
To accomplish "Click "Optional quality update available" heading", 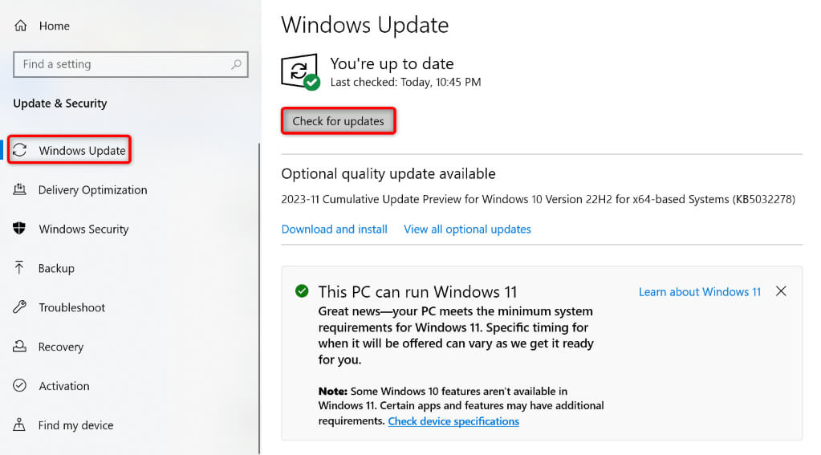I will pos(388,173).
